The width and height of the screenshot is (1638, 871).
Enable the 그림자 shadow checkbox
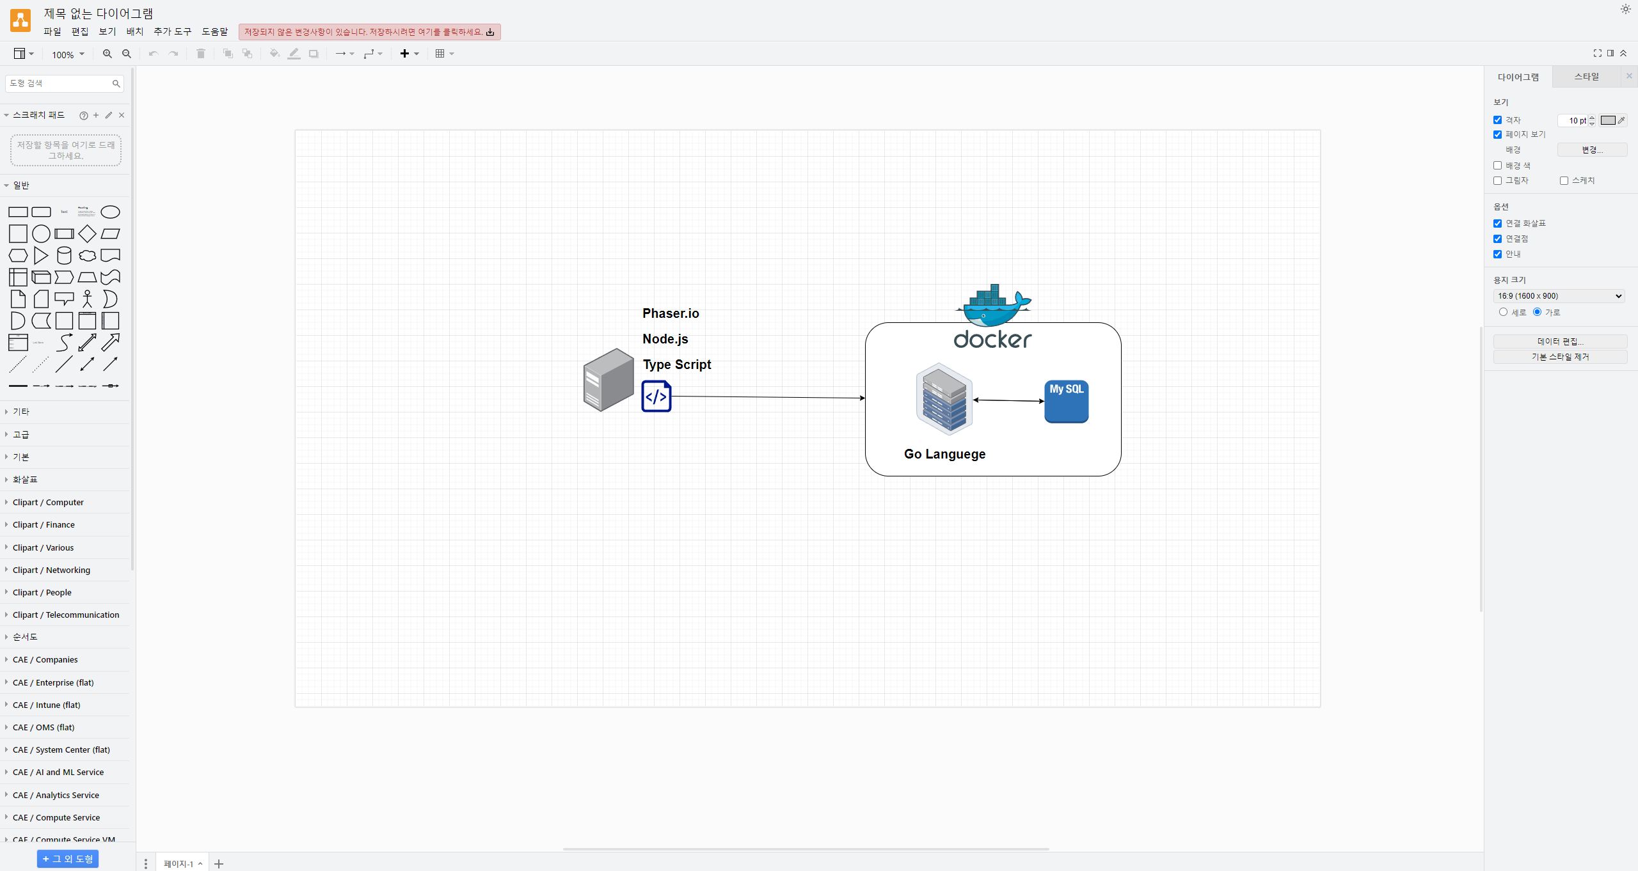click(x=1497, y=181)
